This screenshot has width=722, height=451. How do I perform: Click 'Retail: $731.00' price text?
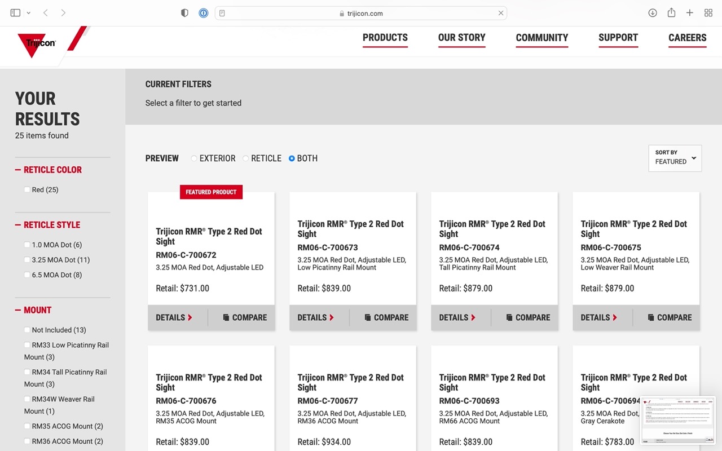click(x=182, y=288)
